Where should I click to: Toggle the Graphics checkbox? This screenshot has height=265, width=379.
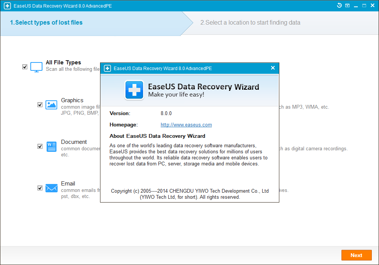click(x=40, y=105)
